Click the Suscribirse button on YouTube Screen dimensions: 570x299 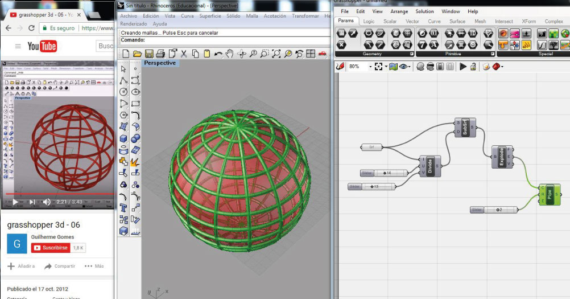click(51, 248)
